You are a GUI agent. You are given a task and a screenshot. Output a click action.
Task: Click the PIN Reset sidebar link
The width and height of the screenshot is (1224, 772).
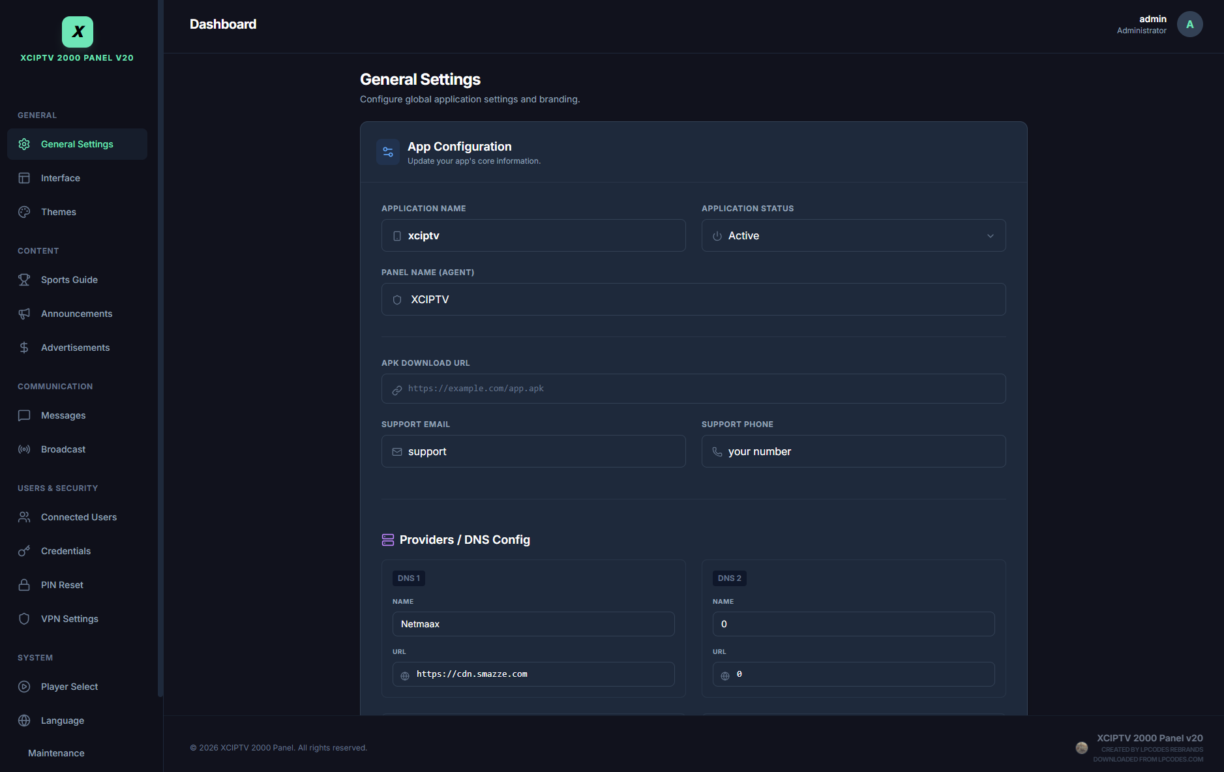click(x=62, y=585)
